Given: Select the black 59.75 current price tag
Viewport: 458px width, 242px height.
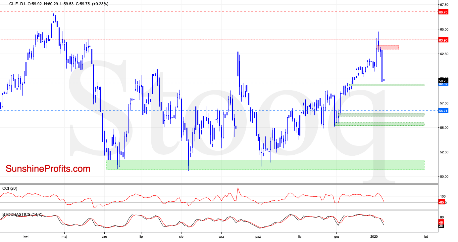Looking at the screenshot, I should point(443,81).
